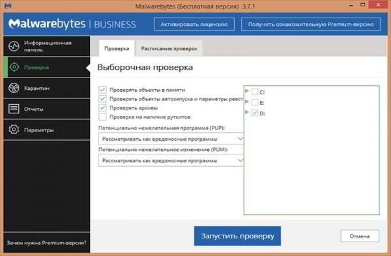Screen dimensions: 391x256
Task: Click Запустить проверку button
Action: pyautogui.click(x=237, y=236)
